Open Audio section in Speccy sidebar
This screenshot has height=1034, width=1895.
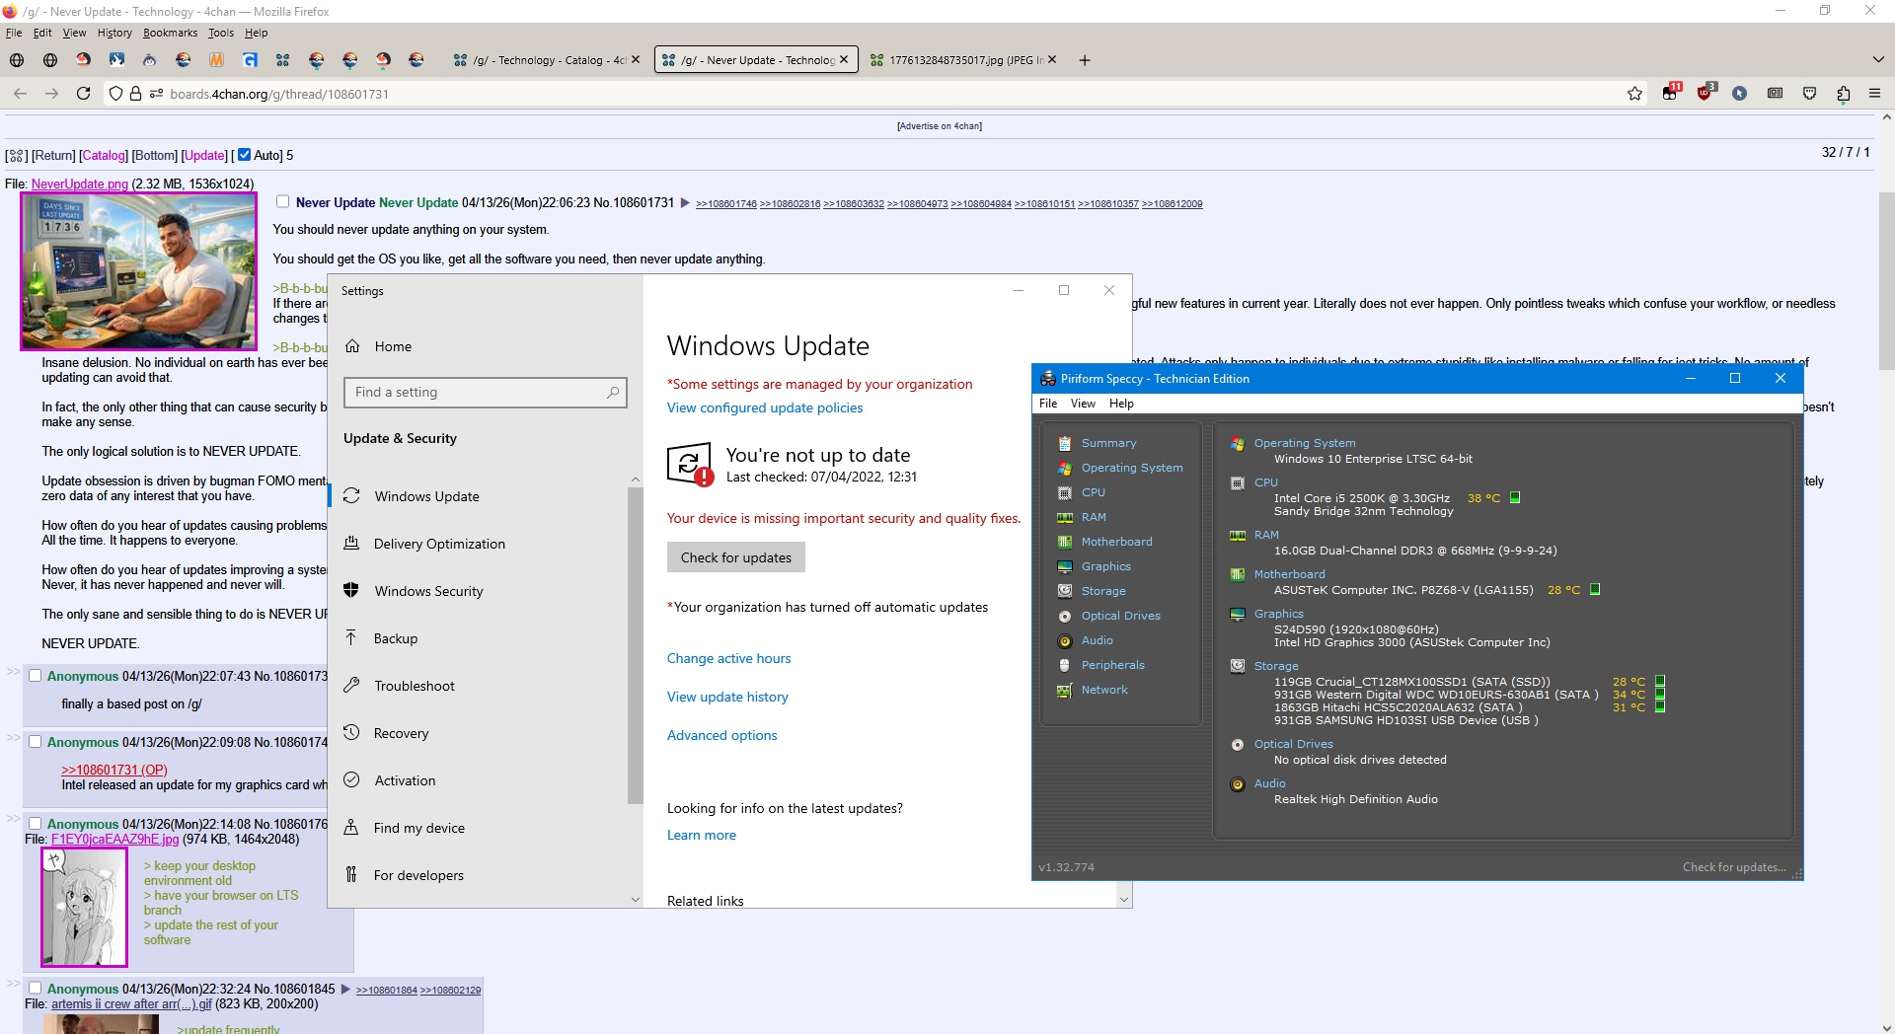pyautogui.click(x=1097, y=640)
